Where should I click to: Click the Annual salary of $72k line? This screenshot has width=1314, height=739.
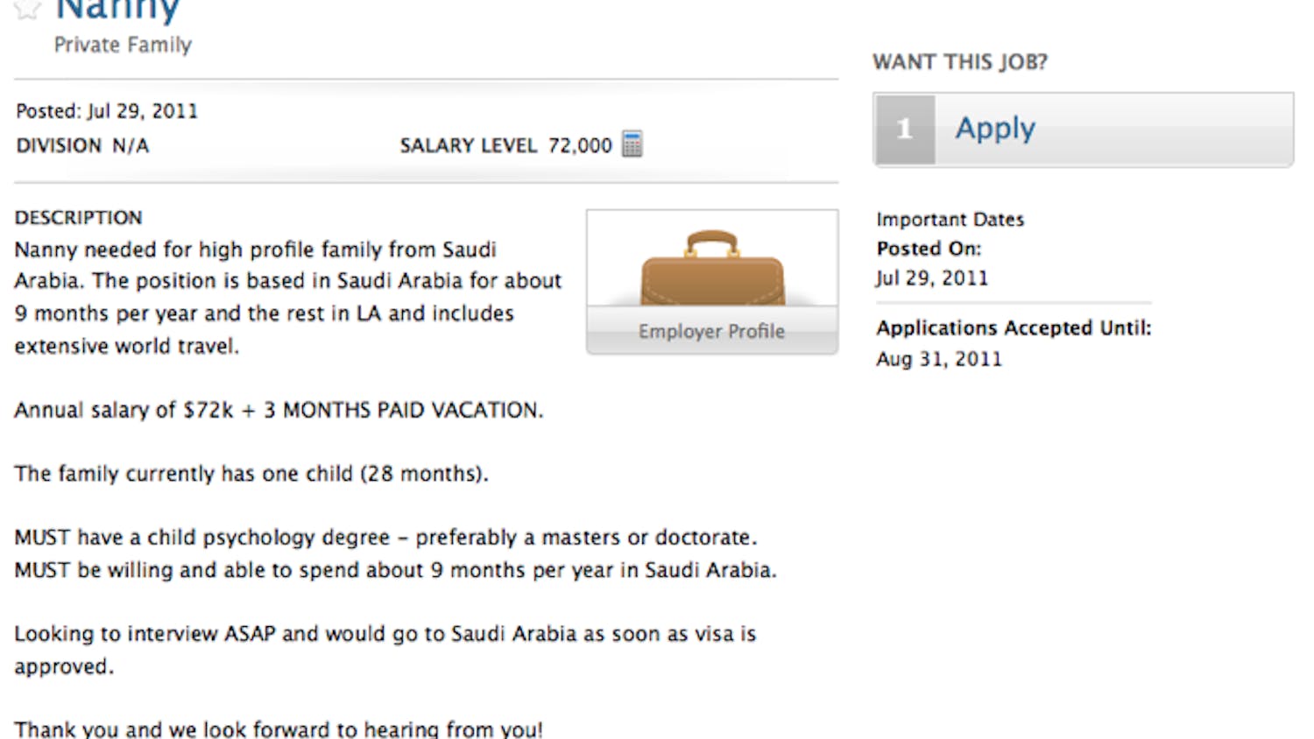279,410
